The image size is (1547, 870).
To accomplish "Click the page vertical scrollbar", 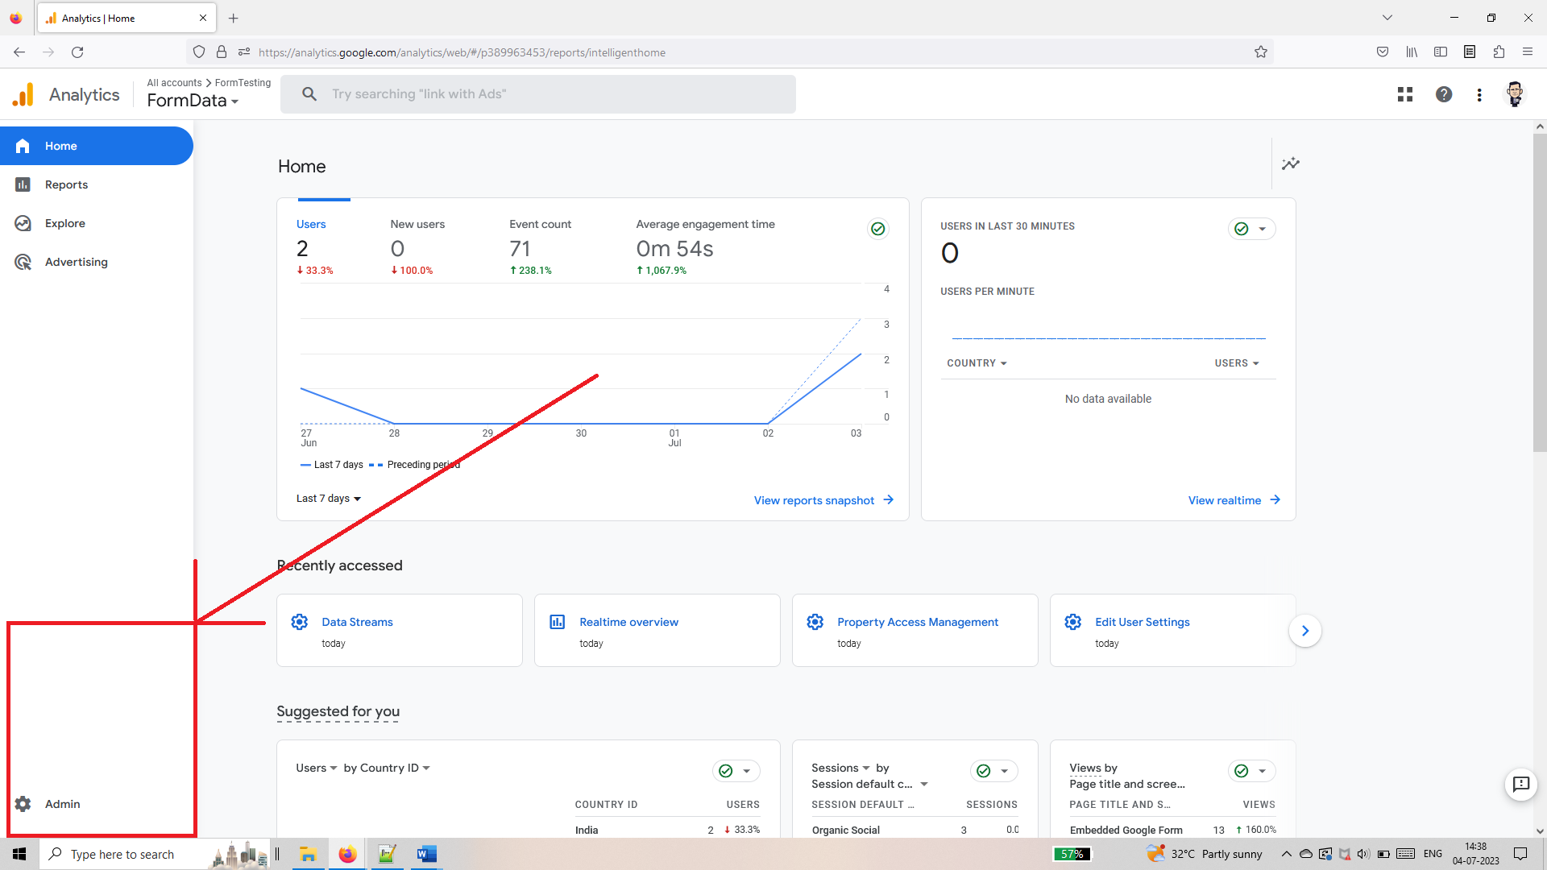I will point(1540,294).
